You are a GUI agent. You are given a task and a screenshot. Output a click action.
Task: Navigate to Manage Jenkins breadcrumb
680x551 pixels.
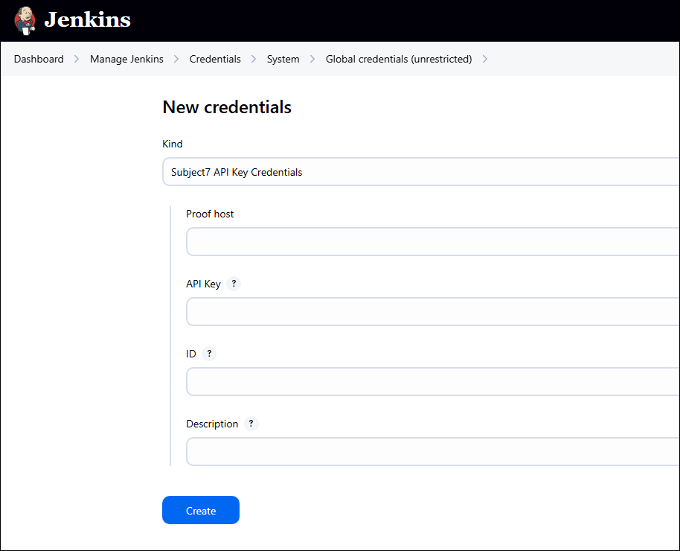click(x=126, y=59)
